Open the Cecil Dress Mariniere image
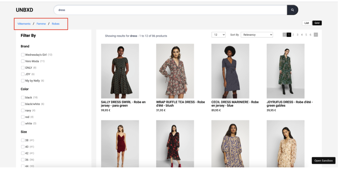The image size is (339, 169). 230,71
